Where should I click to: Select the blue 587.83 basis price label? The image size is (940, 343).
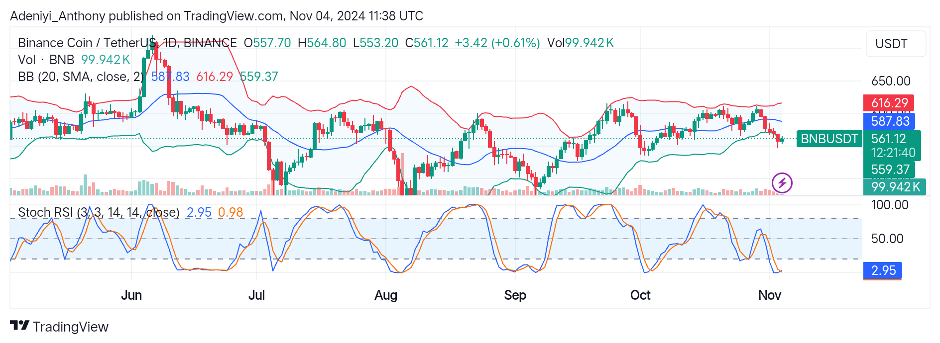tap(889, 121)
